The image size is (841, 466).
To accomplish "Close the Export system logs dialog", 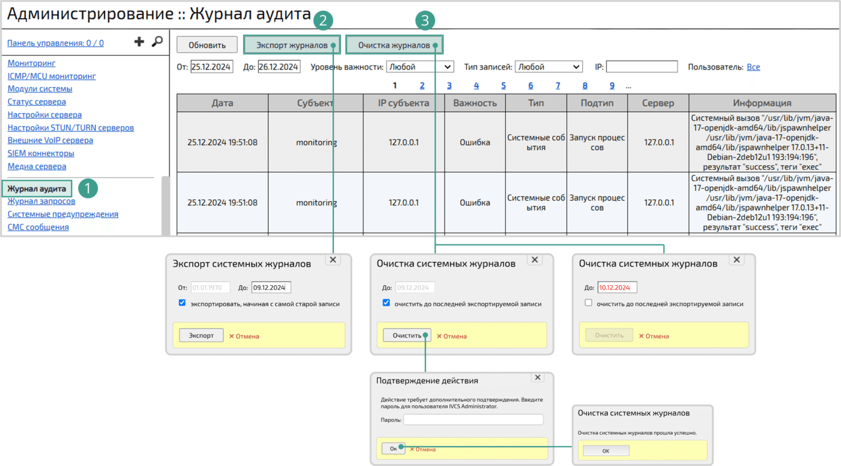I will pyautogui.click(x=333, y=260).
